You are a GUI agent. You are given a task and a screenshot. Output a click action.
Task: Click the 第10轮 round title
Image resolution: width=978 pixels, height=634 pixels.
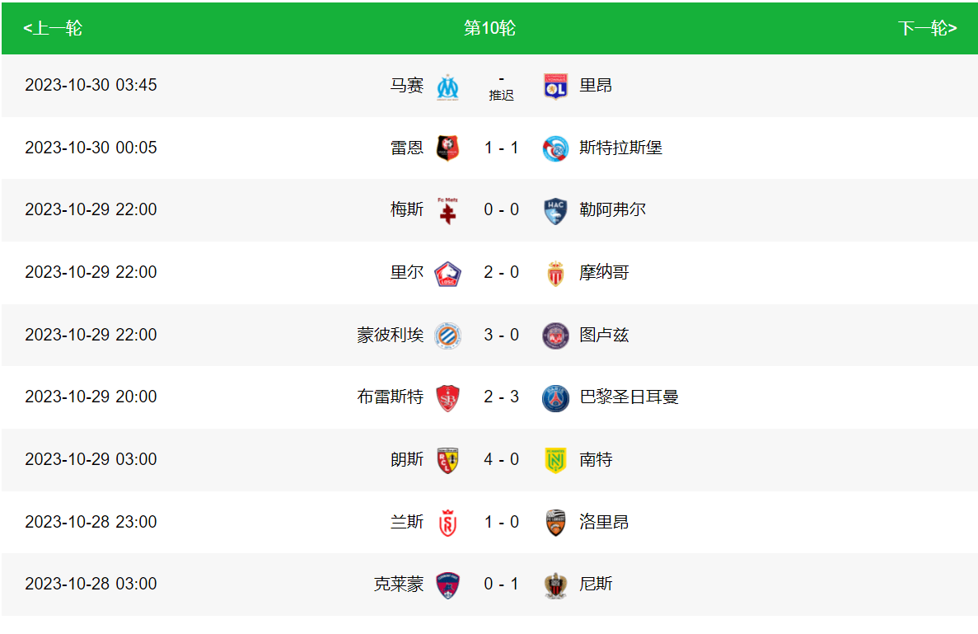[x=489, y=29]
